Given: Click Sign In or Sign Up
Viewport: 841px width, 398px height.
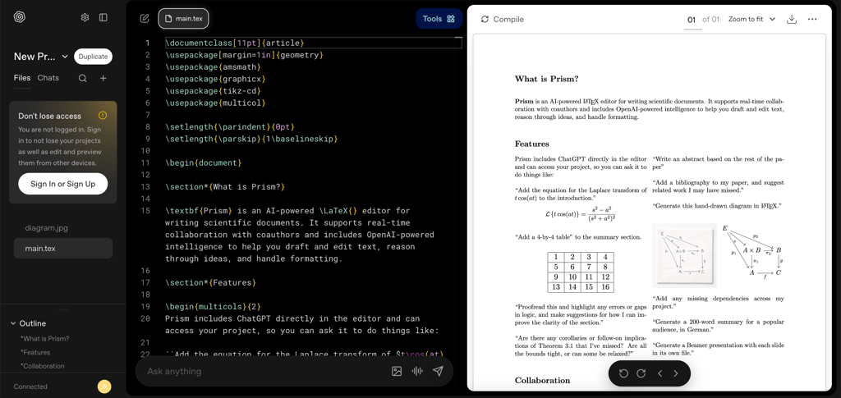Looking at the screenshot, I should point(62,185).
